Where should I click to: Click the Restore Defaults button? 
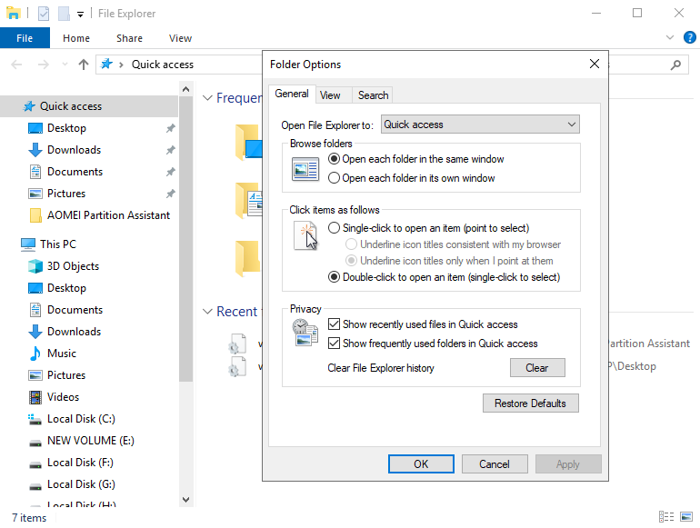530,403
